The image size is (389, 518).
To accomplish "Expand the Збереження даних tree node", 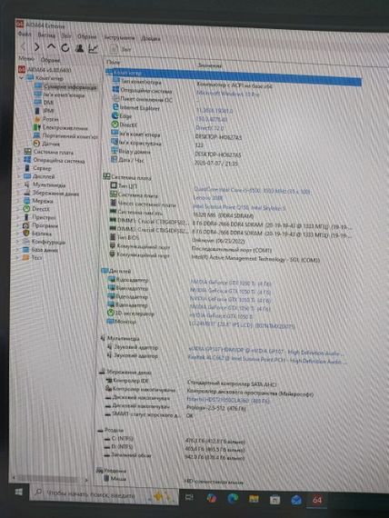I will click(19, 193).
